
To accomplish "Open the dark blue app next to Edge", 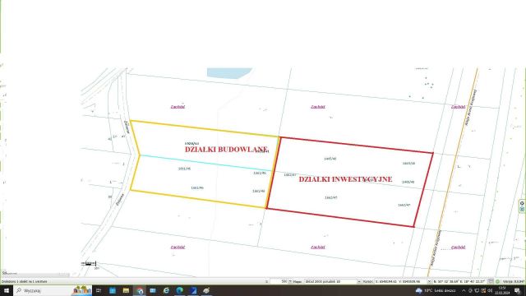I will tap(193, 290).
